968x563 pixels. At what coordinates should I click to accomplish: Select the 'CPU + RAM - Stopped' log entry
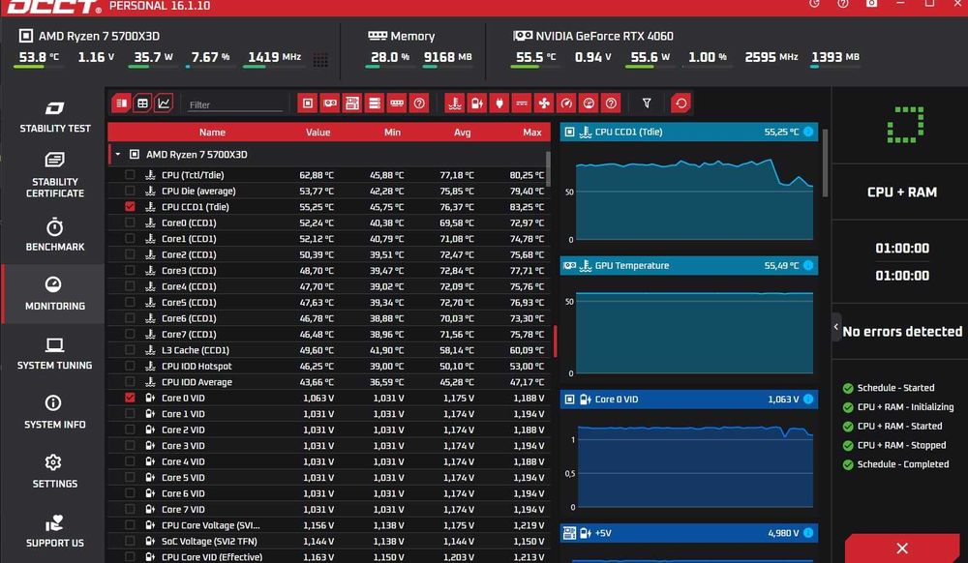tap(893, 445)
